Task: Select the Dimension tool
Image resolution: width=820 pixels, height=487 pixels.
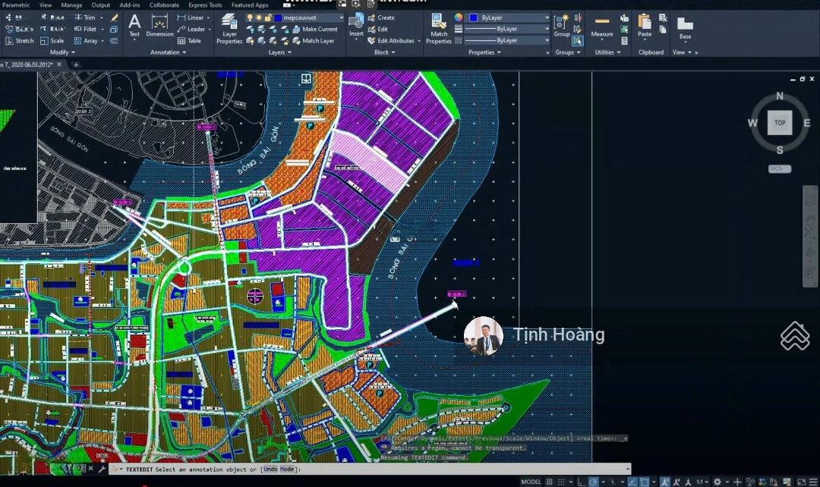Action: [x=159, y=25]
